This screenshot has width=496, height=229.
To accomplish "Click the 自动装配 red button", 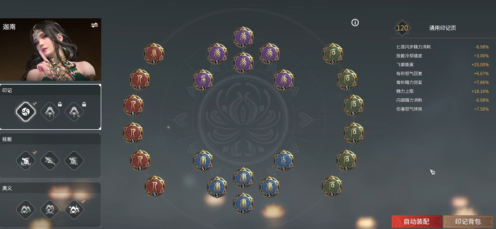I will click(417, 222).
